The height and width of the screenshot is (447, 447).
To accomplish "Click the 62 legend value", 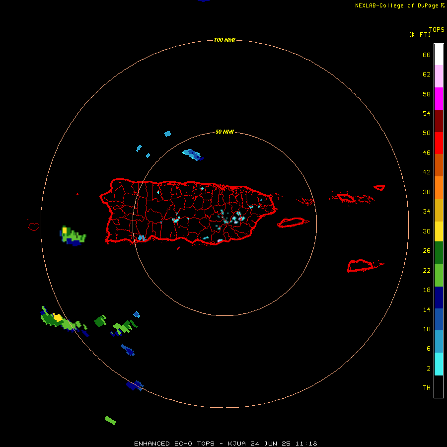I will pos(427,74).
